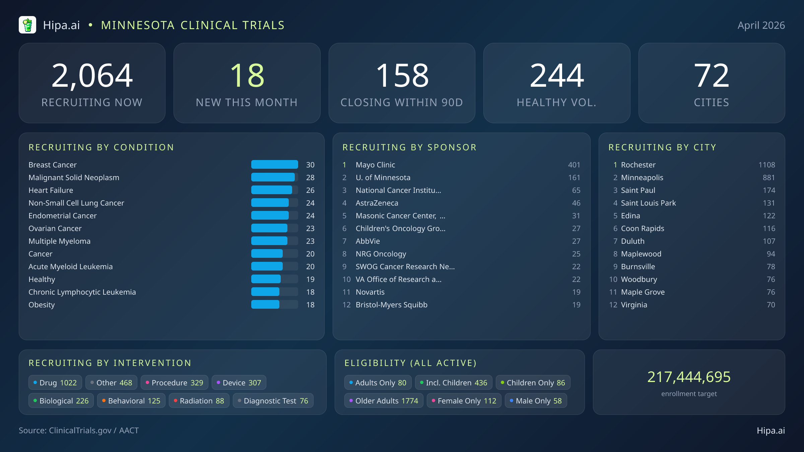The height and width of the screenshot is (452, 804).
Task: Click the Incl. Children 436 chip
Action: tap(454, 383)
